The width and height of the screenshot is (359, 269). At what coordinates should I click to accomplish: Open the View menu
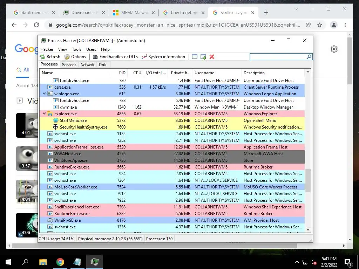point(62,49)
